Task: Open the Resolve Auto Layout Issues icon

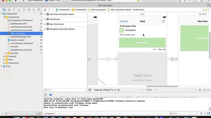Action: pos(209,90)
